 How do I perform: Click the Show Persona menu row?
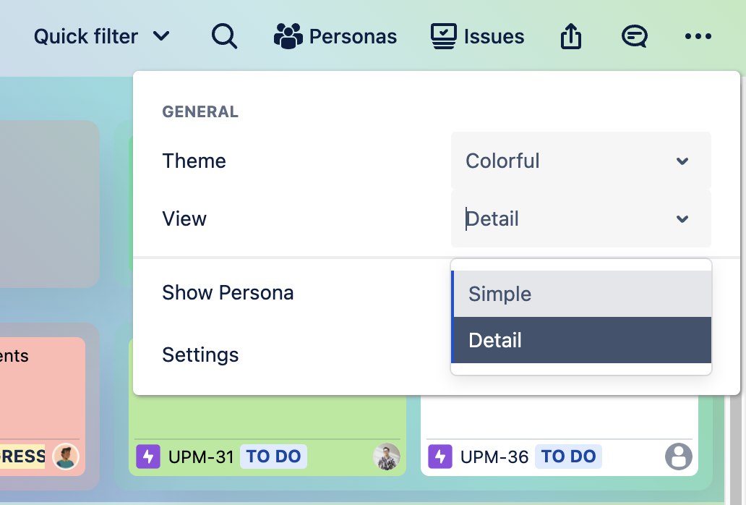click(228, 292)
